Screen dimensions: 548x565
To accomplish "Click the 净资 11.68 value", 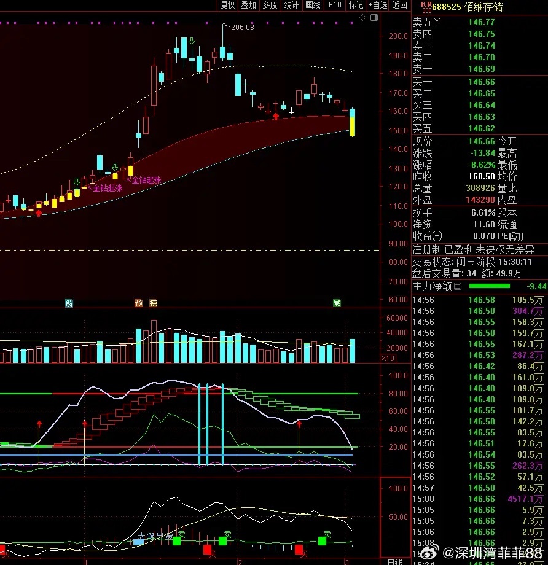I will 484,224.
